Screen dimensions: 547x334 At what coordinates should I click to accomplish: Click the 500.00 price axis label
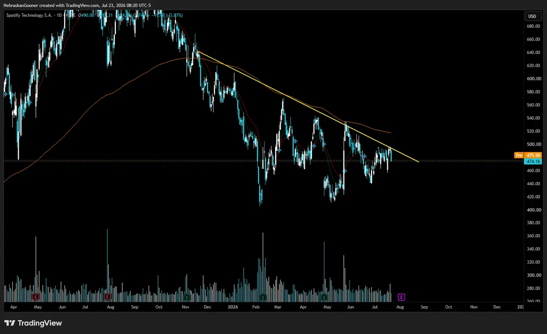tap(533, 144)
